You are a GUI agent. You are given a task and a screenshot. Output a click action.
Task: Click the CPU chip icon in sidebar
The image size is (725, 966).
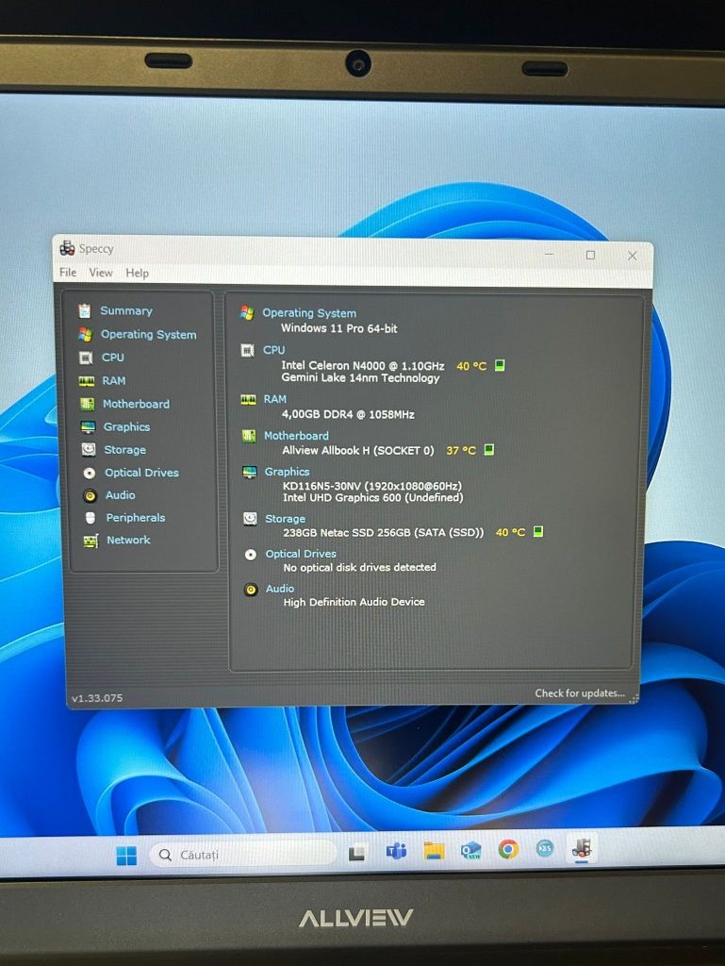(86, 358)
